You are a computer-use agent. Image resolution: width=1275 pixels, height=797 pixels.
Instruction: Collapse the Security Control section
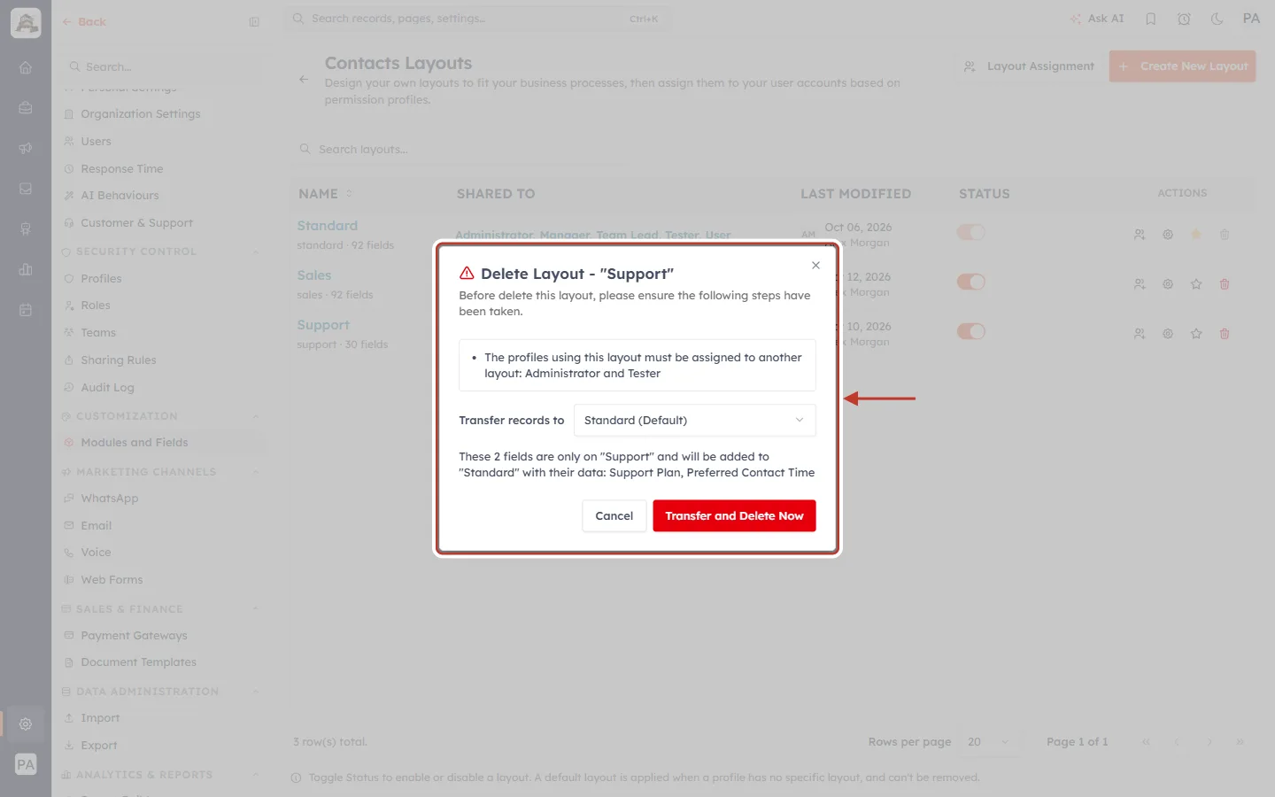tap(256, 251)
